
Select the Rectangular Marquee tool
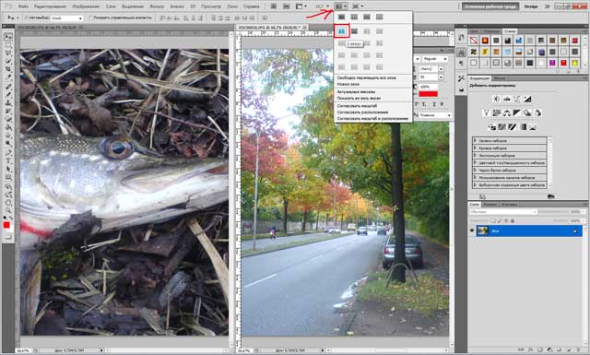pos(7,45)
